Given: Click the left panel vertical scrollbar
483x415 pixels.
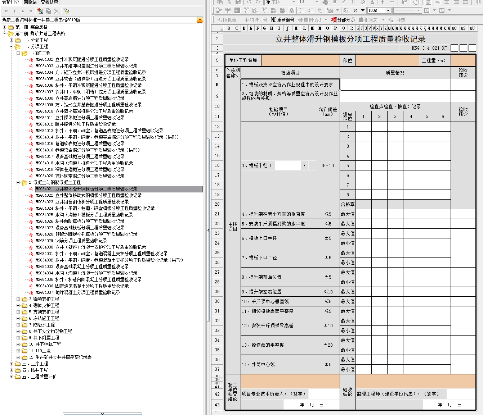Looking at the screenshot, I should (208, 230).
